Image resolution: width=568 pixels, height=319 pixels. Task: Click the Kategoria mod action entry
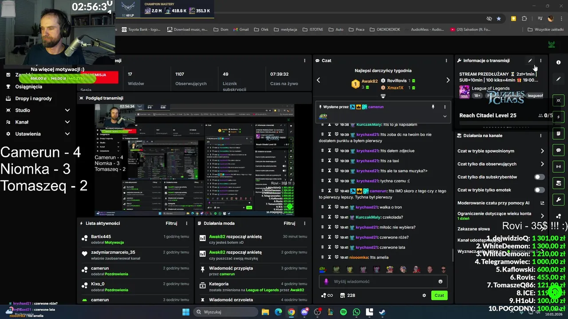pyautogui.click(x=254, y=287)
